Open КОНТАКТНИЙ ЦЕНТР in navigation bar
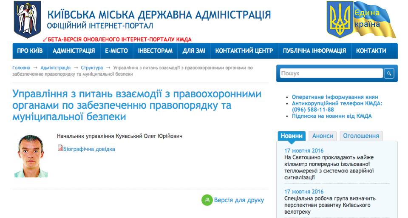Viewport: 408px width, 218px height. [244, 51]
